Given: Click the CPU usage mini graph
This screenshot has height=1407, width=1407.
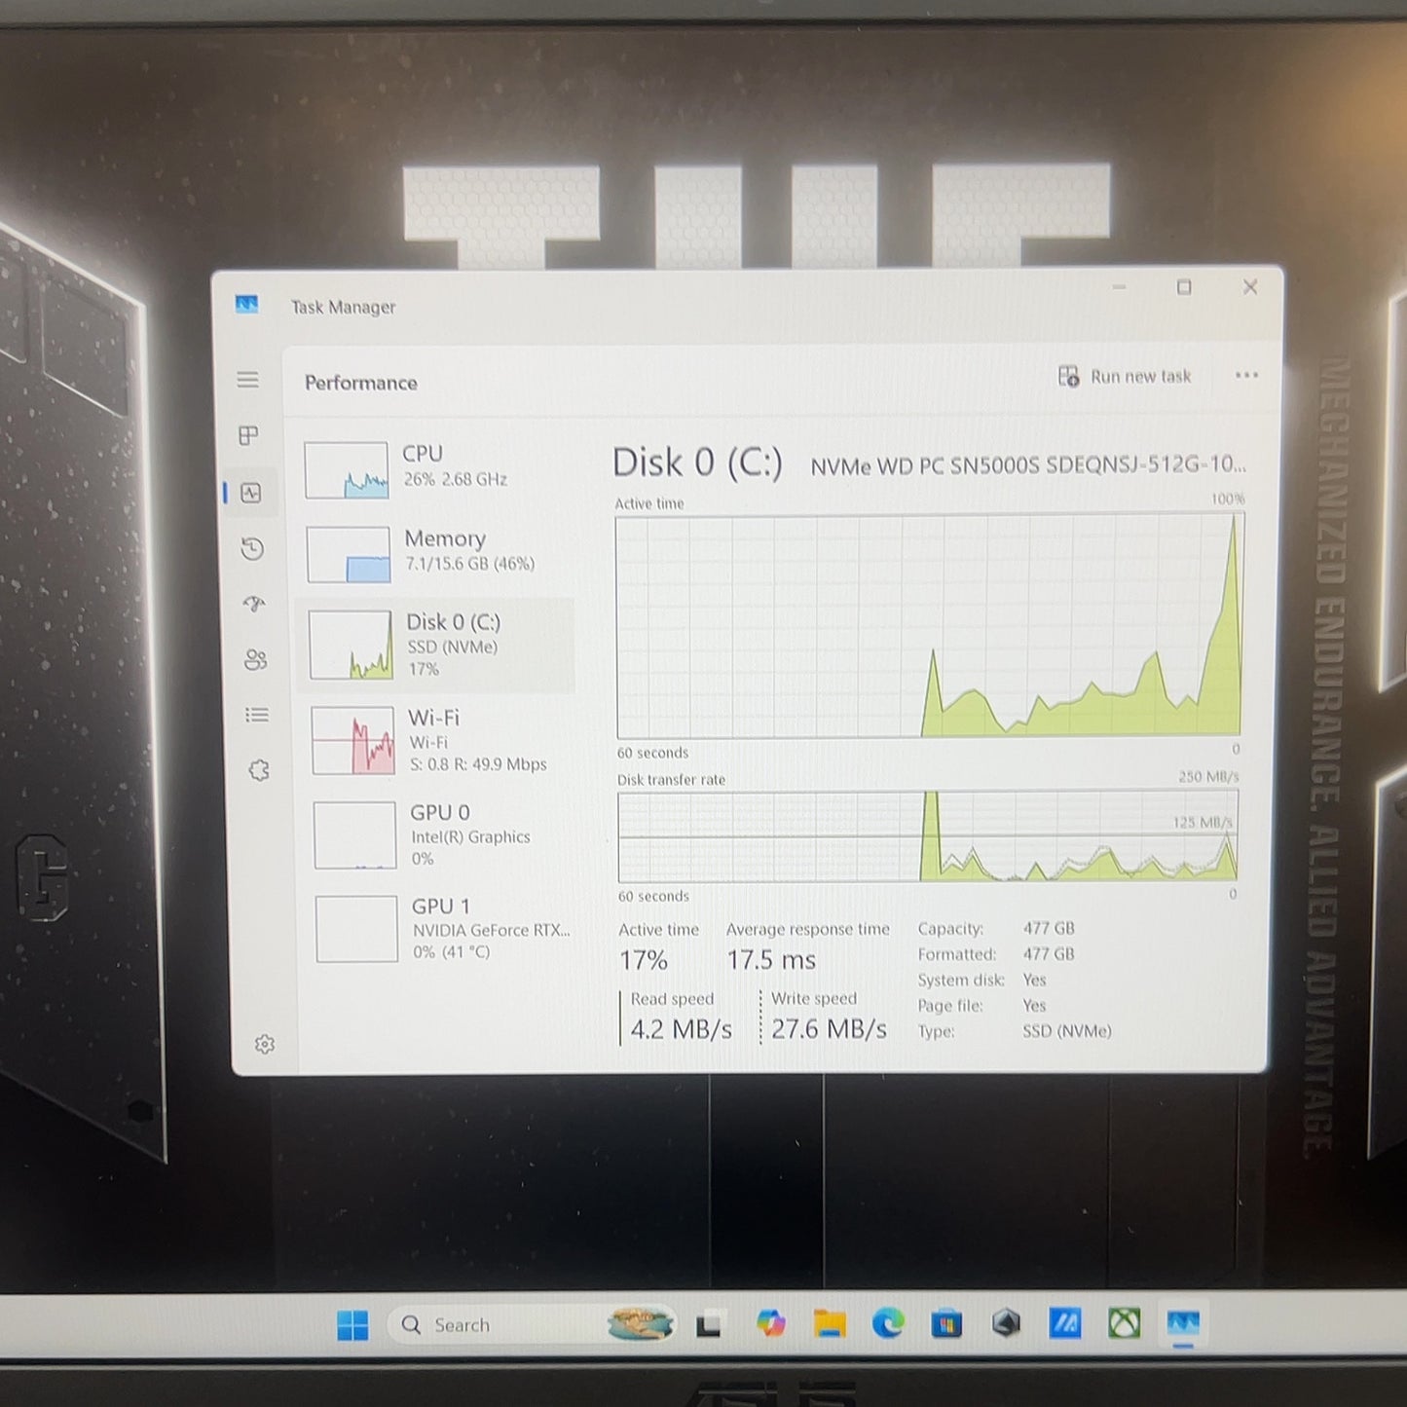Looking at the screenshot, I should tap(347, 470).
